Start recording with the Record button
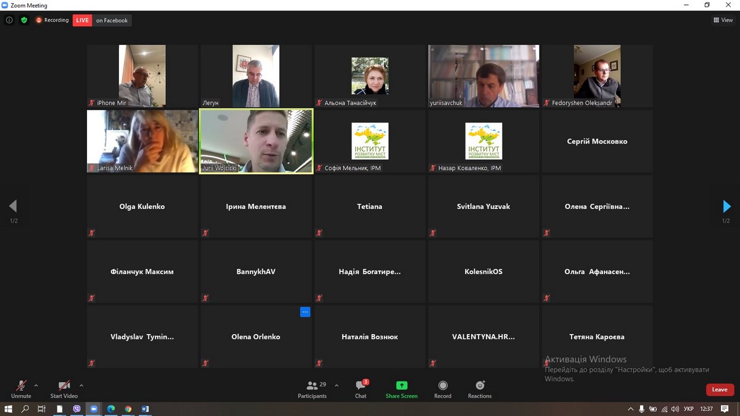 (x=442, y=388)
